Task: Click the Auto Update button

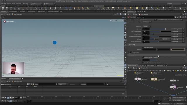Action: (180, 104)
